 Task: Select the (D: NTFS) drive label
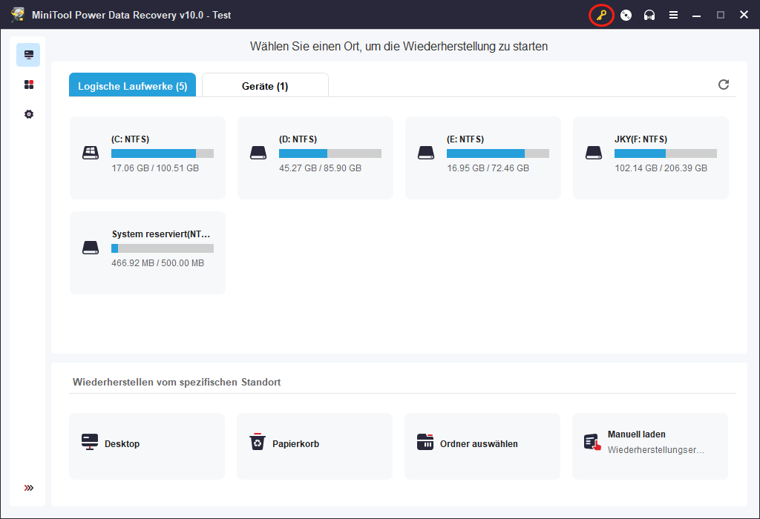pos(298,139)
